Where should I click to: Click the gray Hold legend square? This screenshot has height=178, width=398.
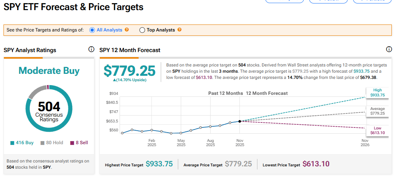click(x=42, y=143)
